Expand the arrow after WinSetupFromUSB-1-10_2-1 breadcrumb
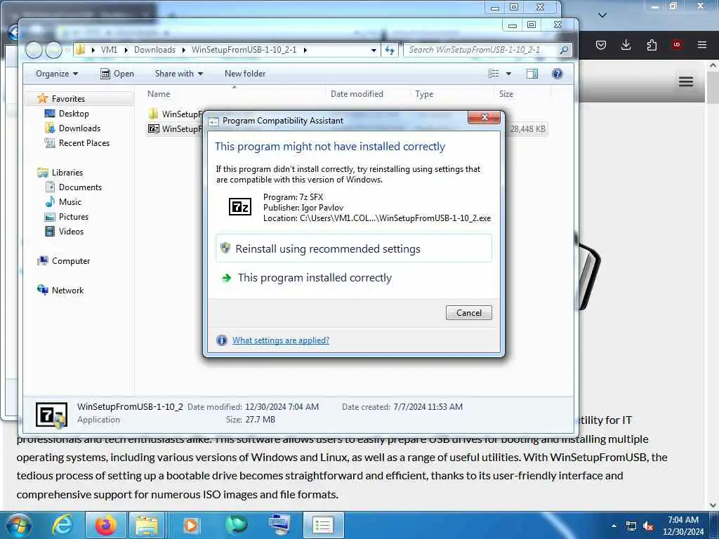719x539 pixels. (305, 50)
